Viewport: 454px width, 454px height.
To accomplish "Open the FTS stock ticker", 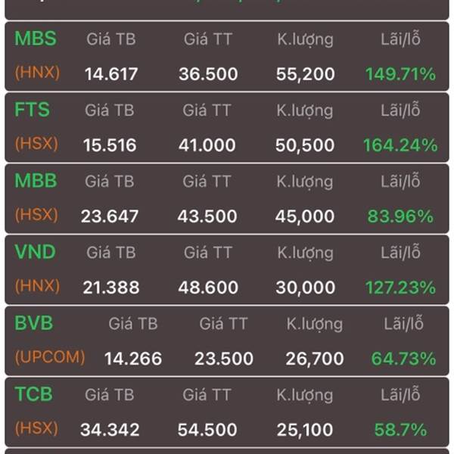I will tap(32, 110).
